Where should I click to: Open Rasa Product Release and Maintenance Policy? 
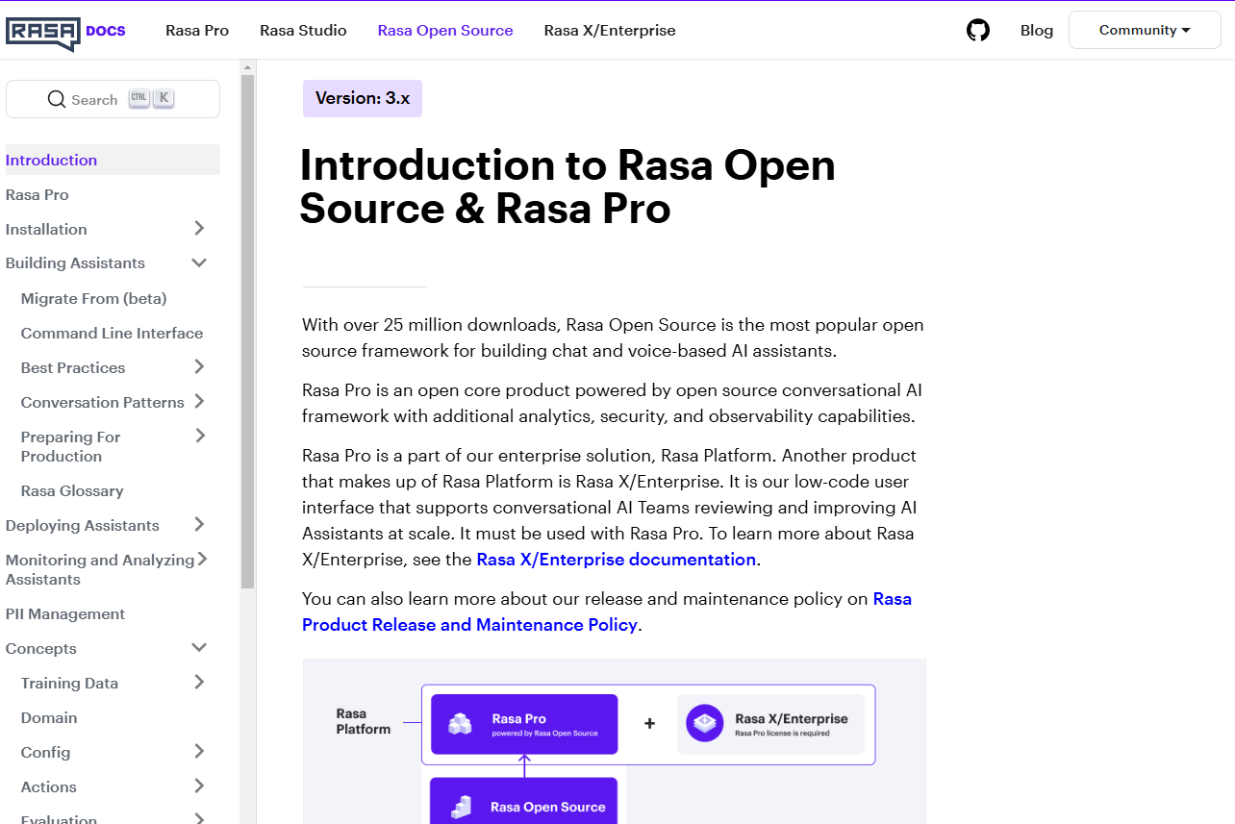(x=469, y=625)
